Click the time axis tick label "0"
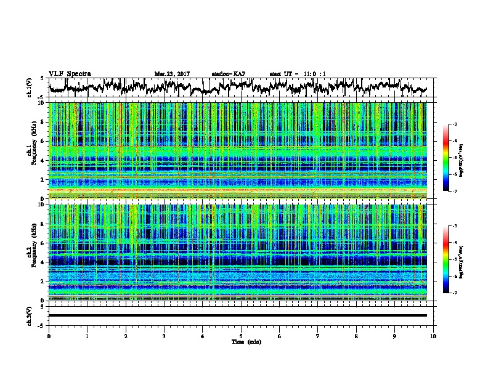Viewport: 488px width, 377px height. click(49, 336)
